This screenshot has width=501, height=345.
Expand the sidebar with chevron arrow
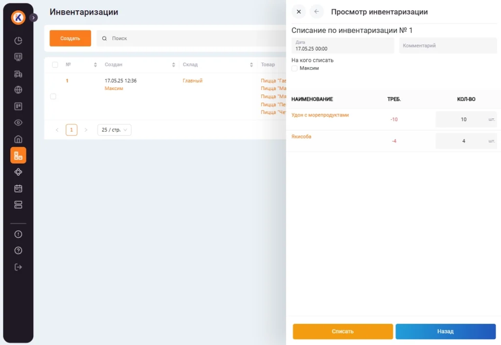click(x=33, y=18)
